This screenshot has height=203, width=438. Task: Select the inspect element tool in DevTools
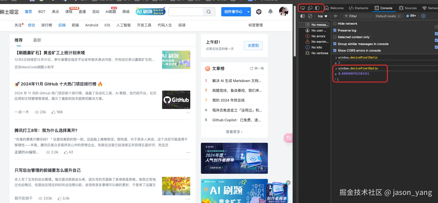[x=303, y=8]
